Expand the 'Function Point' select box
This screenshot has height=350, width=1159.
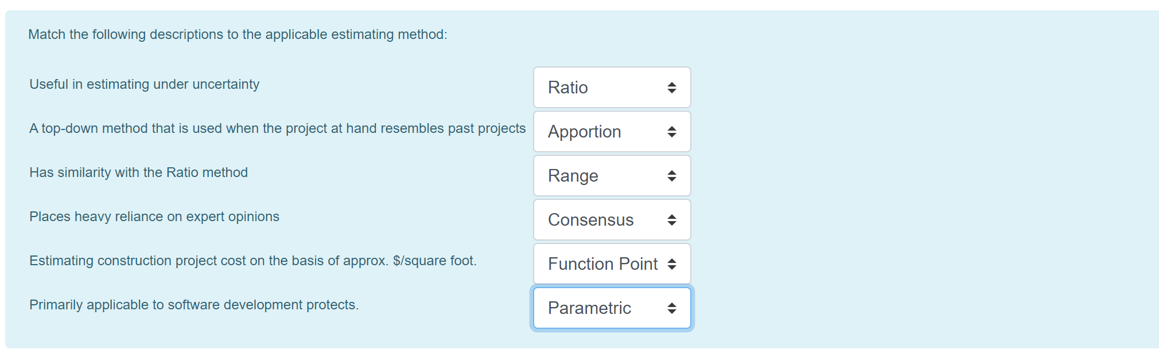(602, 264)
